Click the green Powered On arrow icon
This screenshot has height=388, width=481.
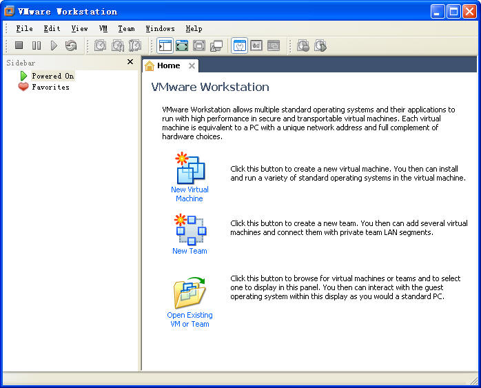coord(23,76)
